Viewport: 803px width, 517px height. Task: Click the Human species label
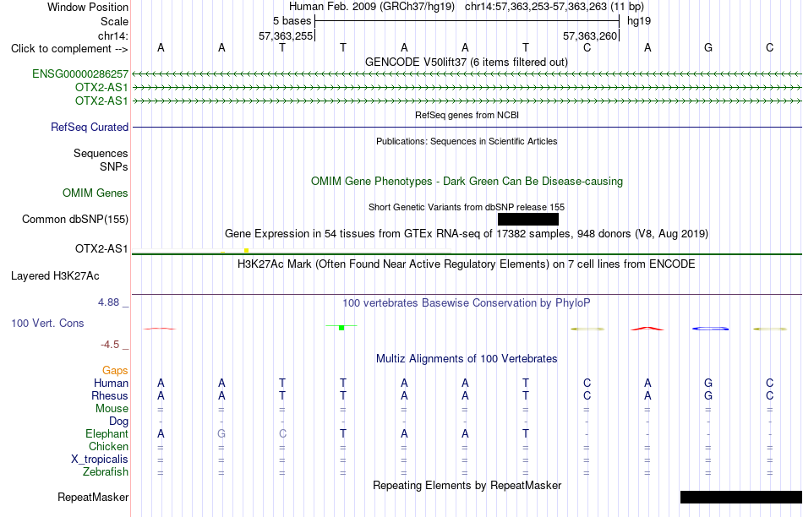point(111,383)
